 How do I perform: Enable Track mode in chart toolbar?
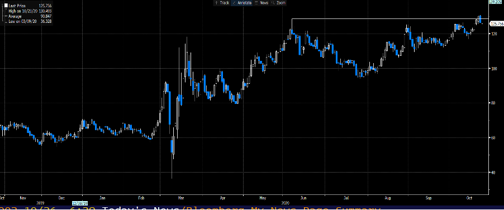click(222, 3)
